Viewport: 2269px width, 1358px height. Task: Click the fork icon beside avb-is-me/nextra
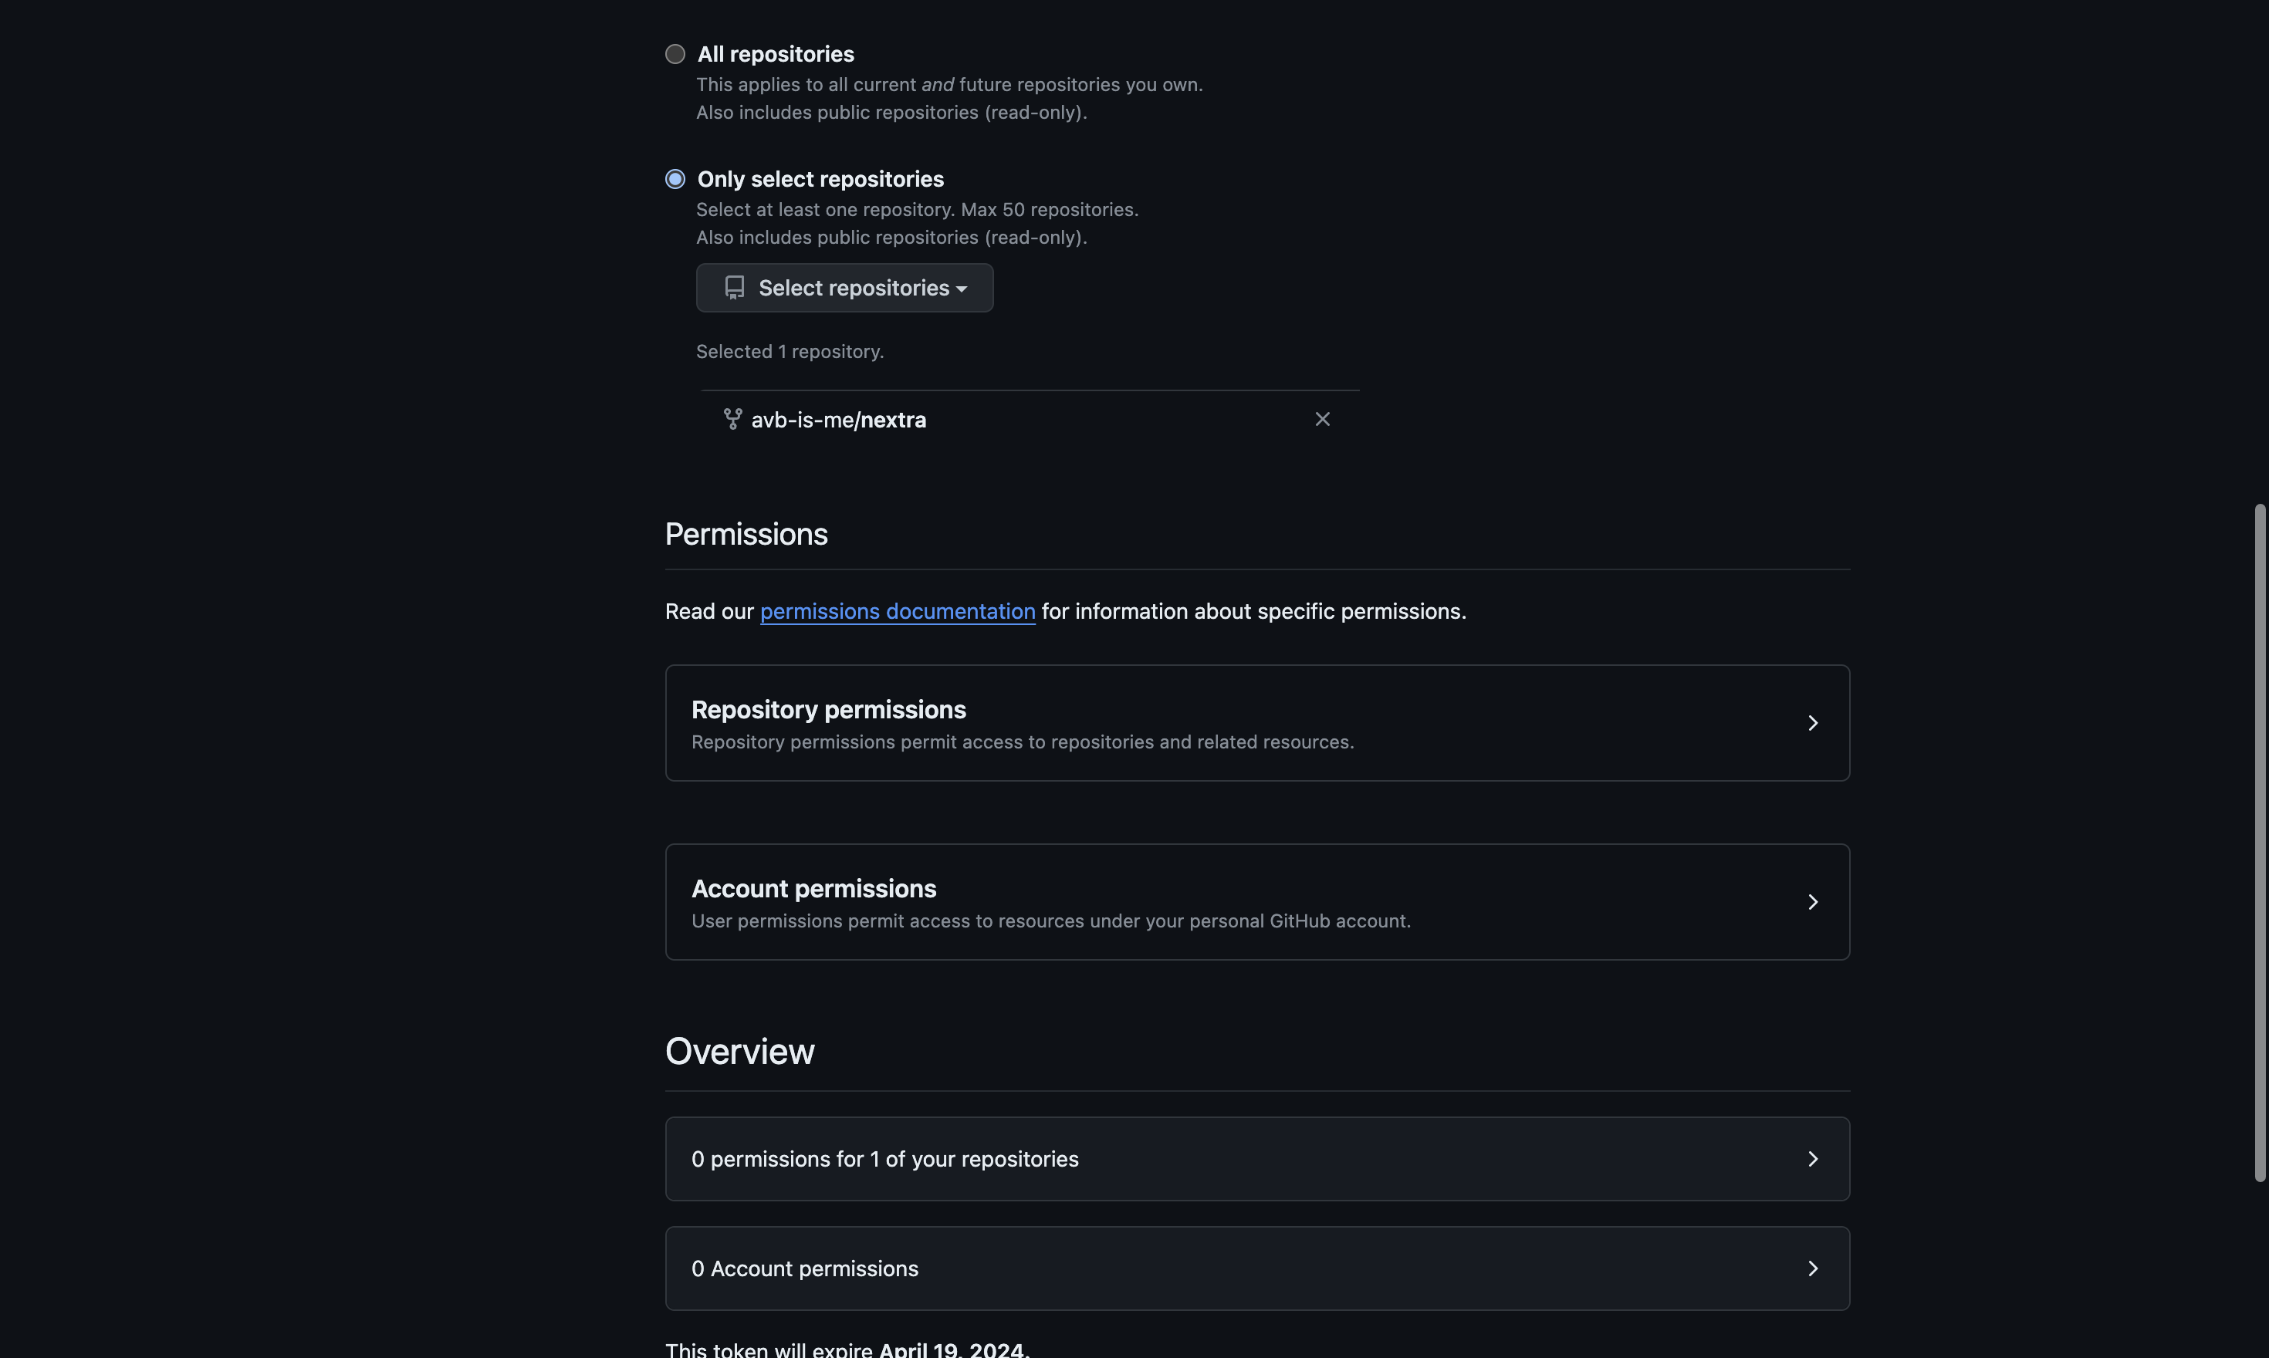(732, 419)
